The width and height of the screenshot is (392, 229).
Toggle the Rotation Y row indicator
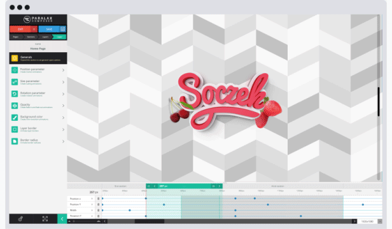(92, 216)
